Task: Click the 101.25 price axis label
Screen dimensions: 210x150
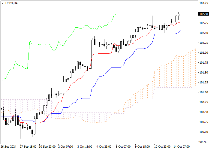Action: pyautogui.click(x=204, y=82)
